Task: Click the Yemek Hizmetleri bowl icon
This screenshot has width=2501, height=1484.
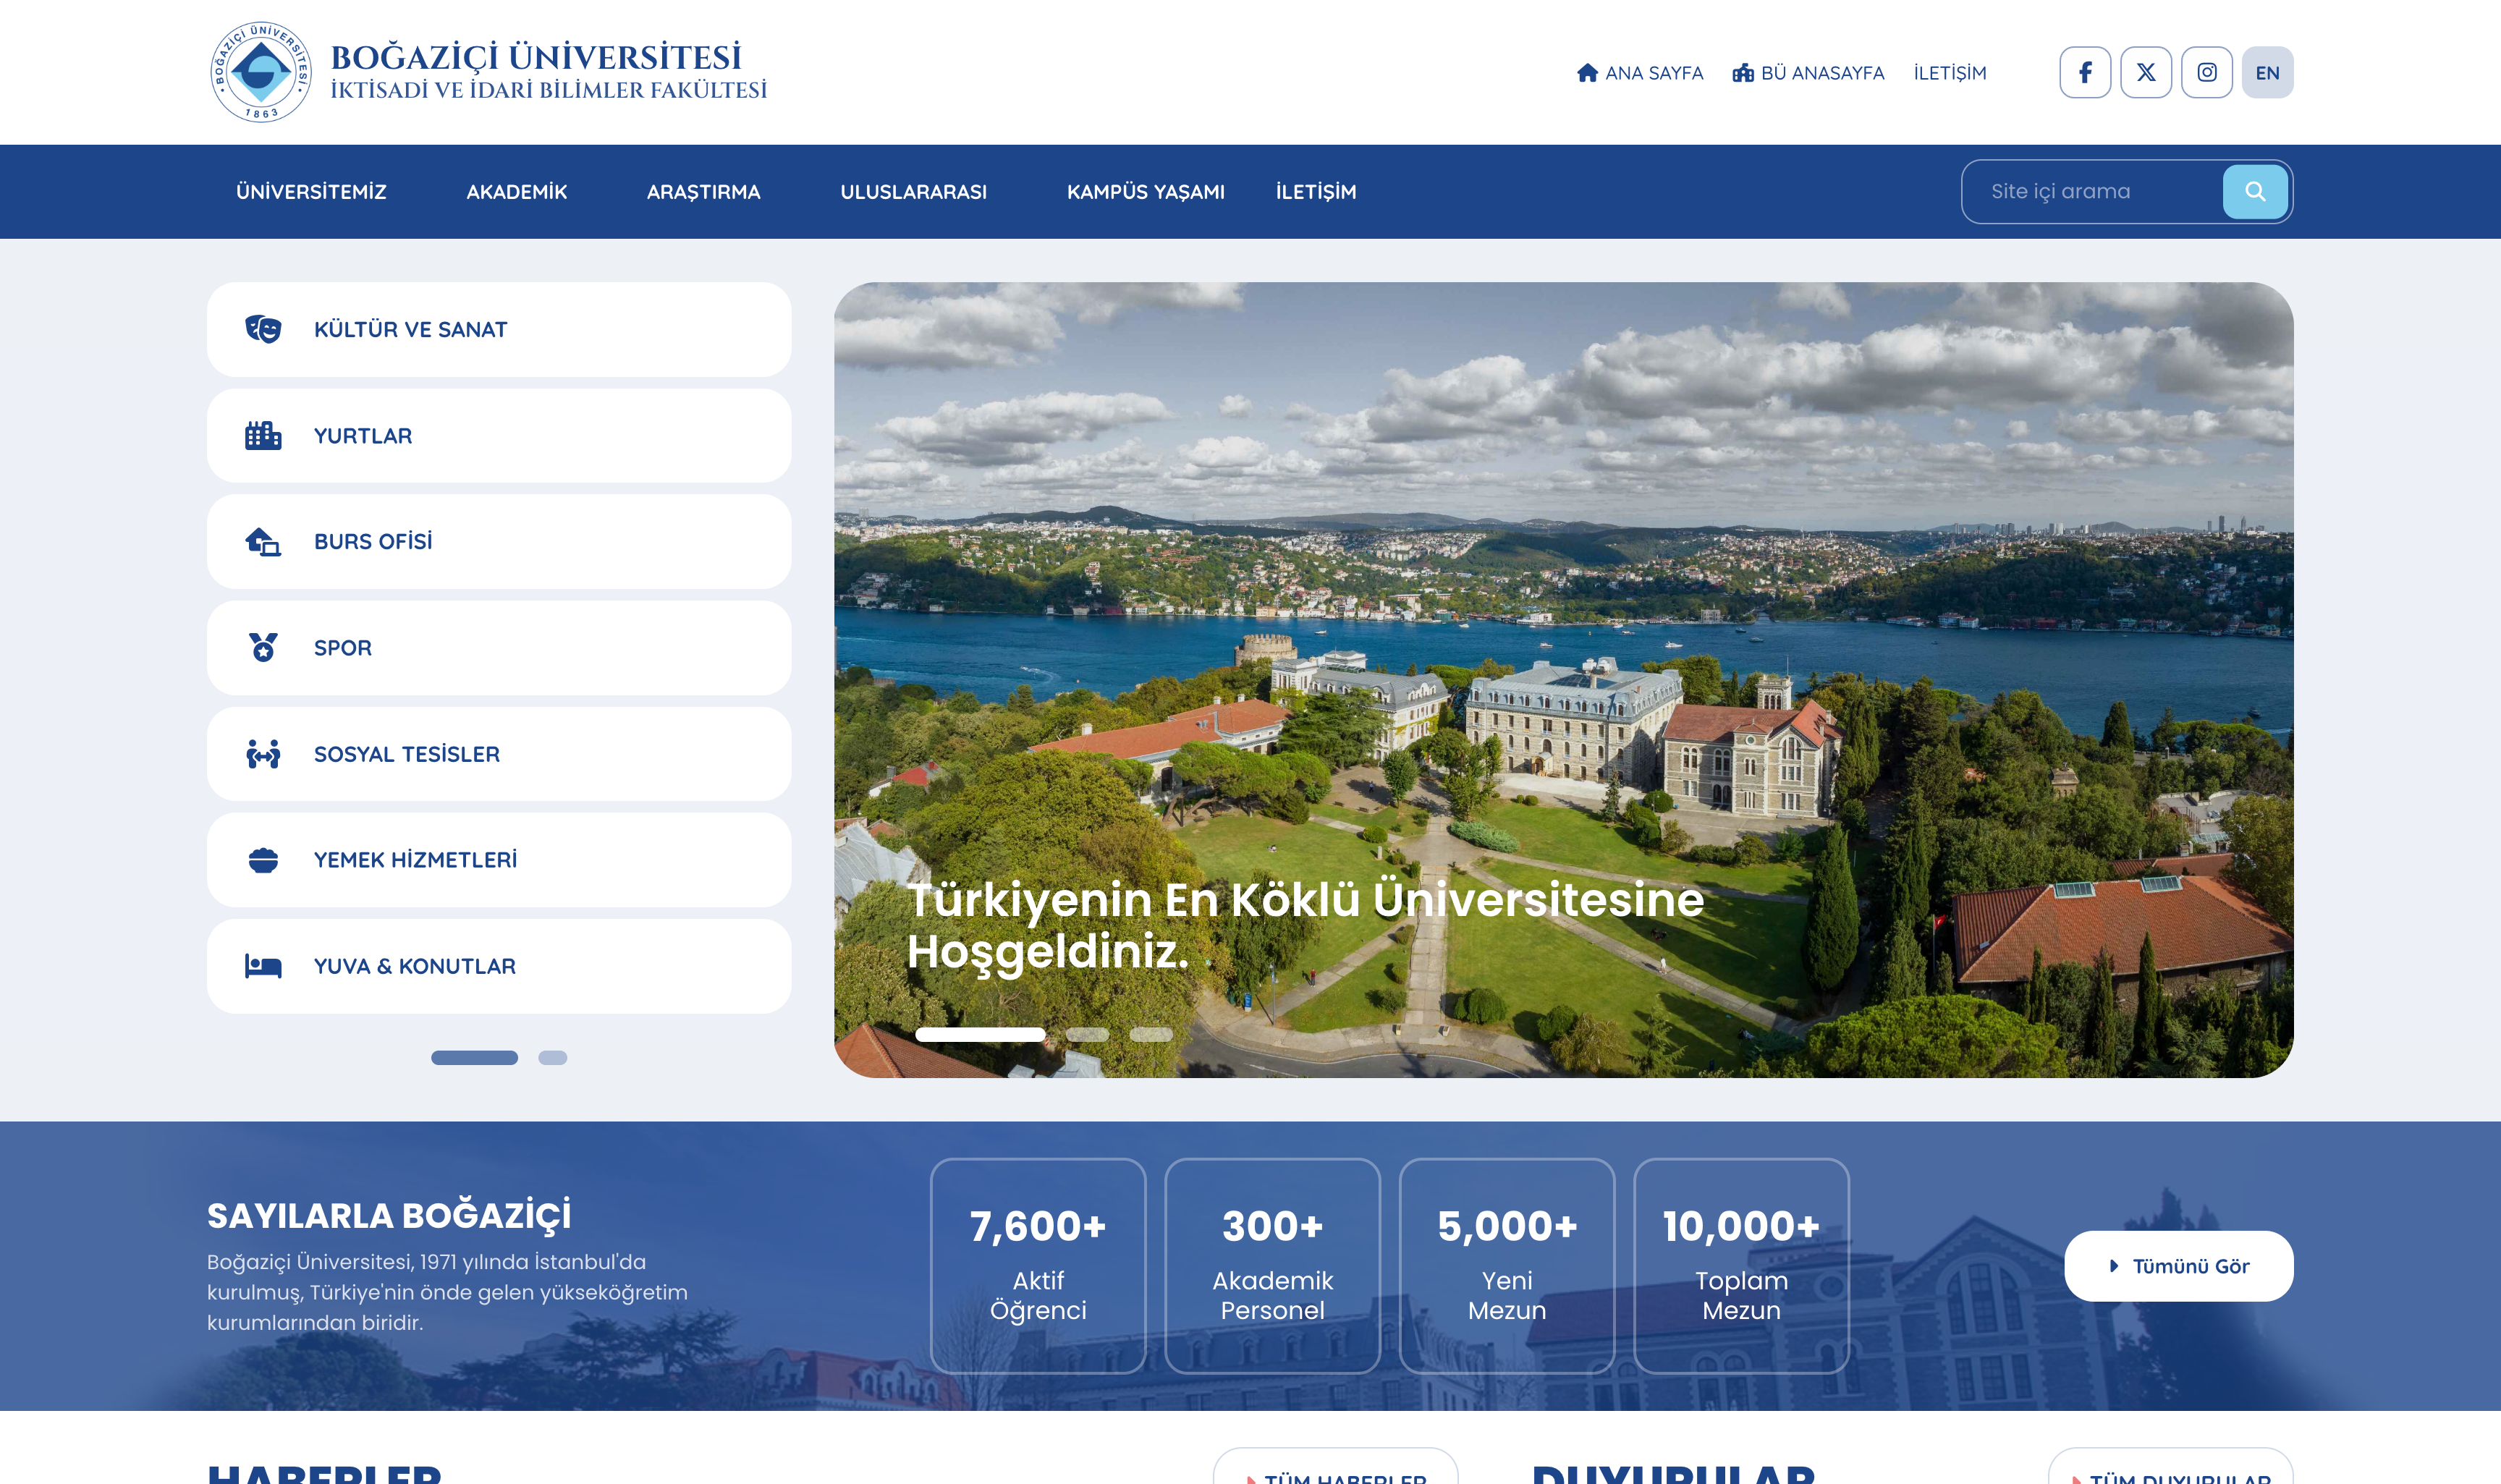Action: click(x=263, y=860)
